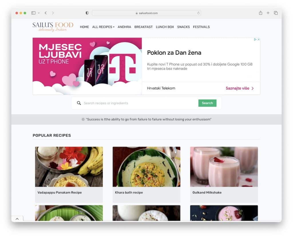Open the Gulkand Milkshake recipe thumbnail

tap(224, 167)
